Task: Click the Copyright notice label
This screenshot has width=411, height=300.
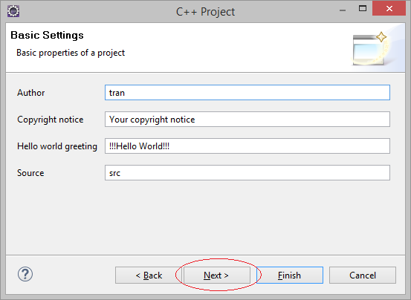Action: (51, 120)
